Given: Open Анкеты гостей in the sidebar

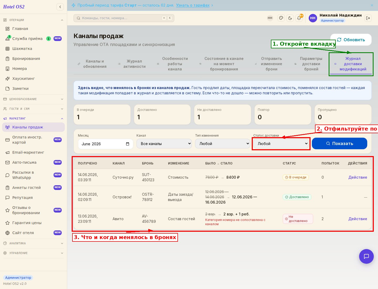Looking at the screenshot, I should click(33, 188).
